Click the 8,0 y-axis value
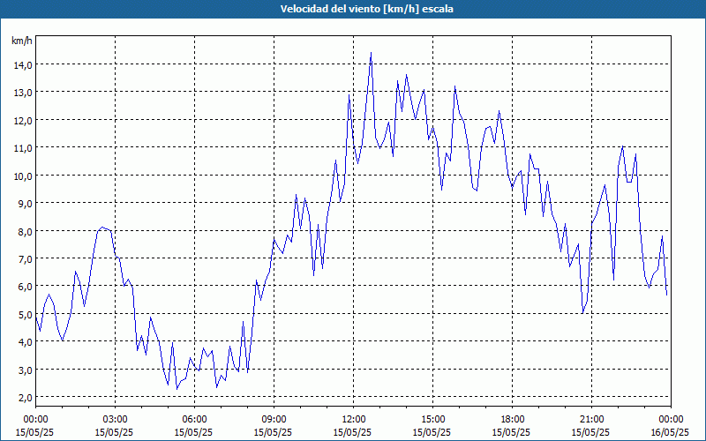This screenshot has height=441, width=706. [25, 231]
